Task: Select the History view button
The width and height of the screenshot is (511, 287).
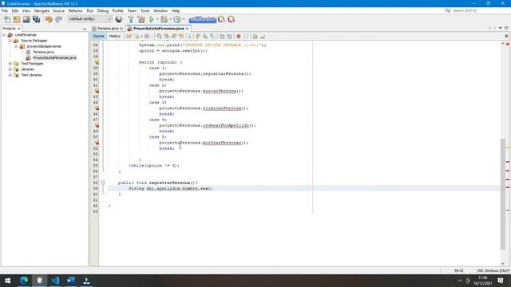Action: pyautogui.click(x=114, y=36)
